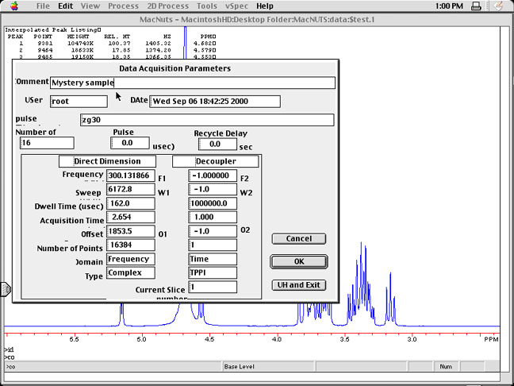This screenshot has height=386, width=514.
Task: Click the Current Slice number field
Action: [213, 287]
